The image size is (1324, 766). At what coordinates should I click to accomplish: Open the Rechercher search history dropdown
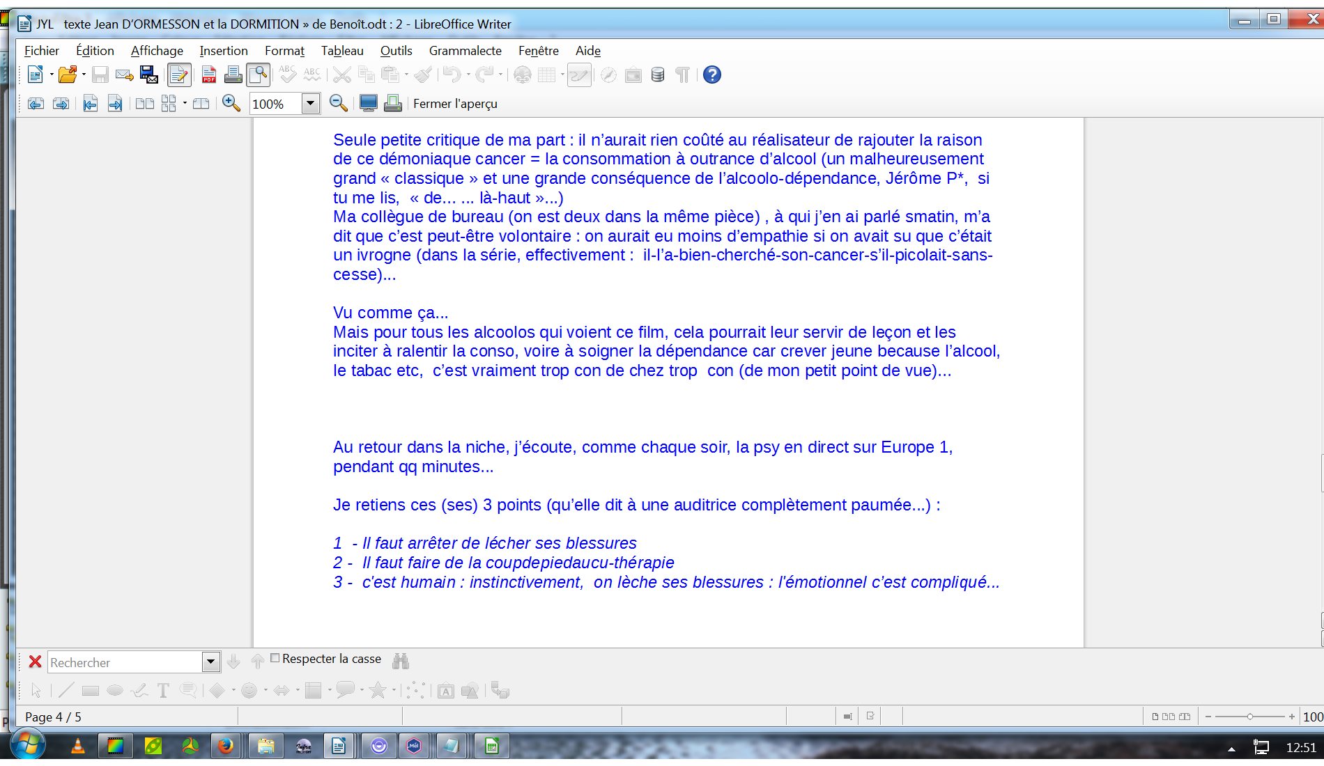[x=211, y=662]
